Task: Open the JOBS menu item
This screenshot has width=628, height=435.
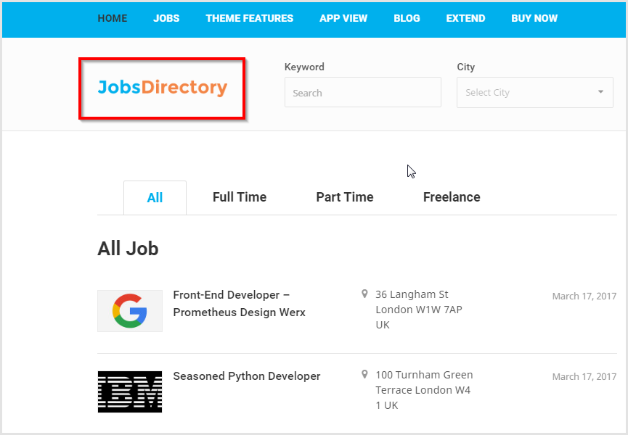Action: coord(166,18)
